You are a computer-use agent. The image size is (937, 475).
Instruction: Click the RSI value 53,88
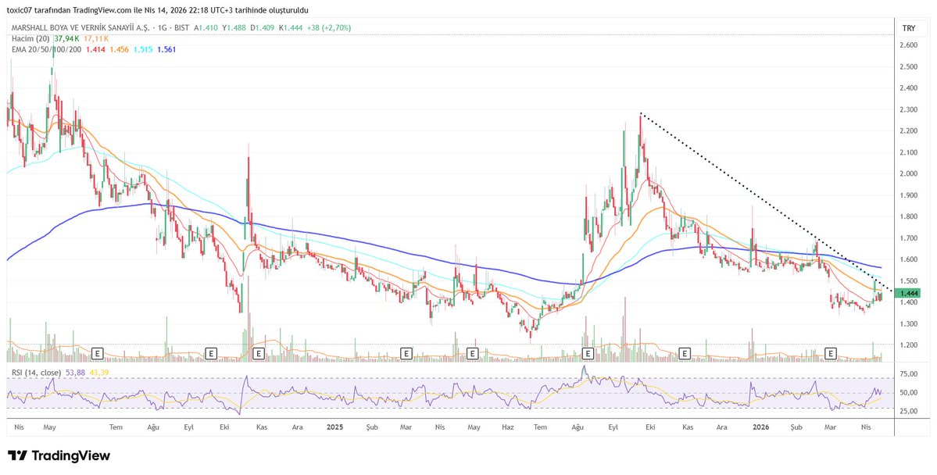(x=75, y=373)
